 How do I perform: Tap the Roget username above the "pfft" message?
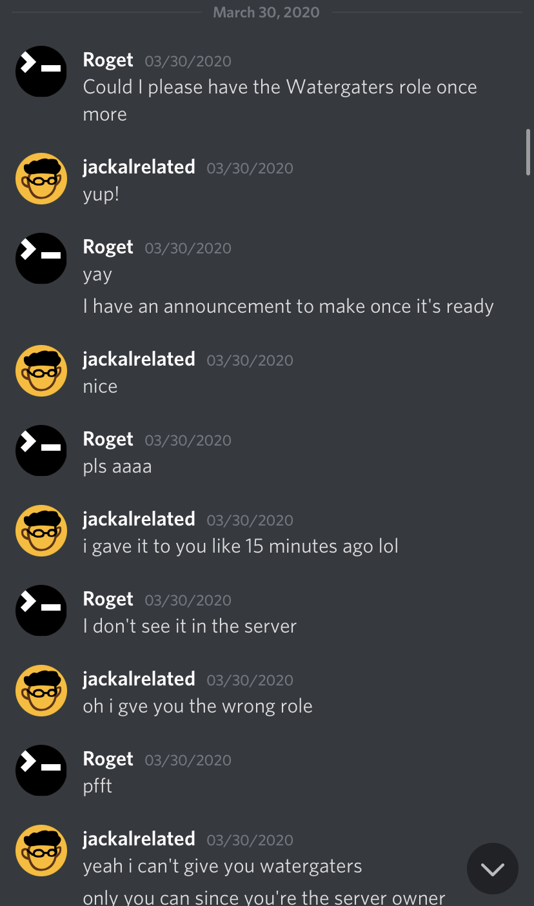click(108, 759)
